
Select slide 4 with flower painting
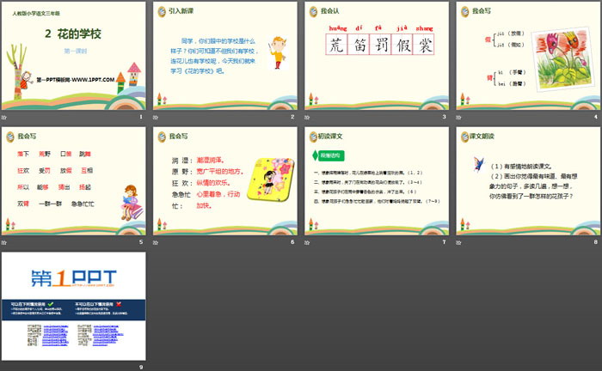click(x=528, y=56)
